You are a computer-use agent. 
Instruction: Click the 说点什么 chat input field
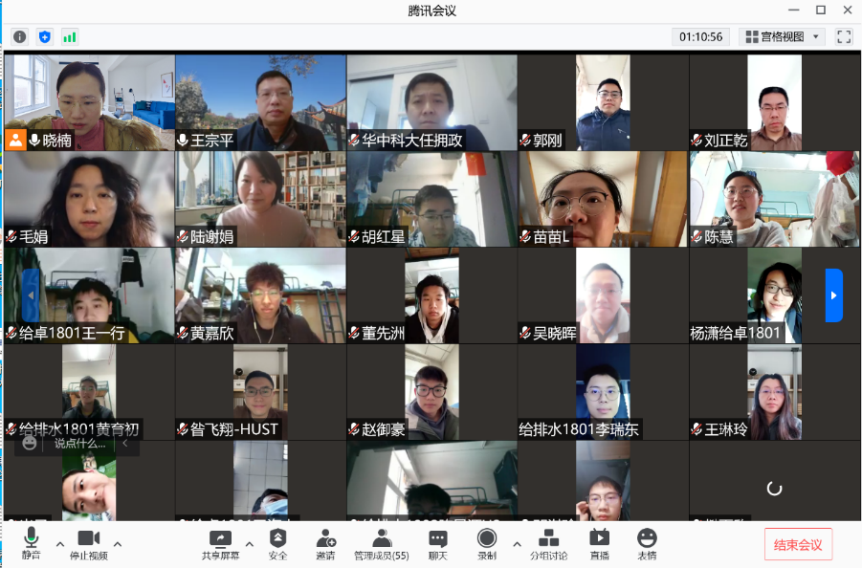79,444
